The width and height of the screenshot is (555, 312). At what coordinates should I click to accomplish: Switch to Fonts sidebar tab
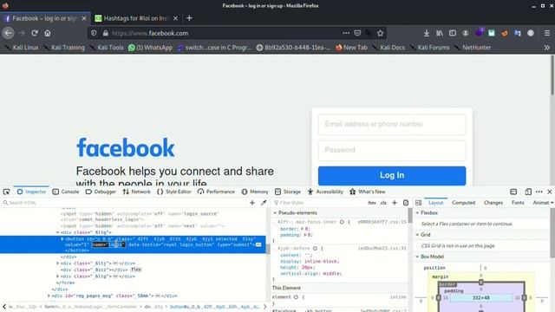point(518,203)
